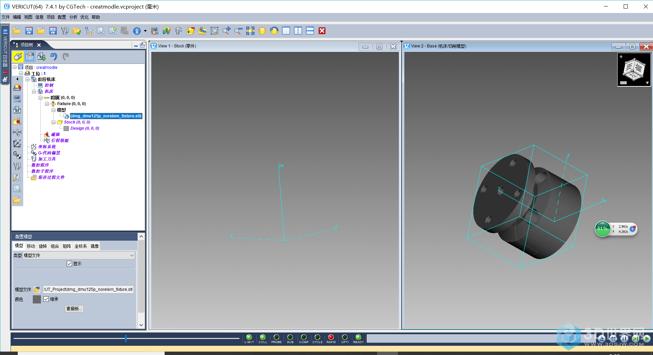
Task: Open project tree icon in top toolbar
Action: [x=89, y=31]
